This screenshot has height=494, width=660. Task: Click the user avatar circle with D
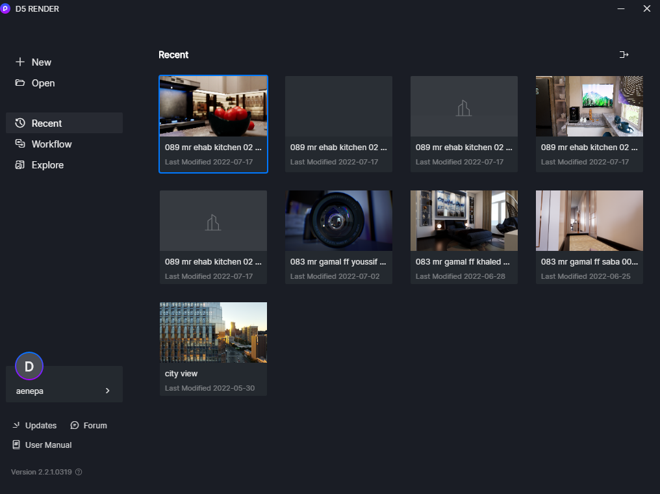29,366
